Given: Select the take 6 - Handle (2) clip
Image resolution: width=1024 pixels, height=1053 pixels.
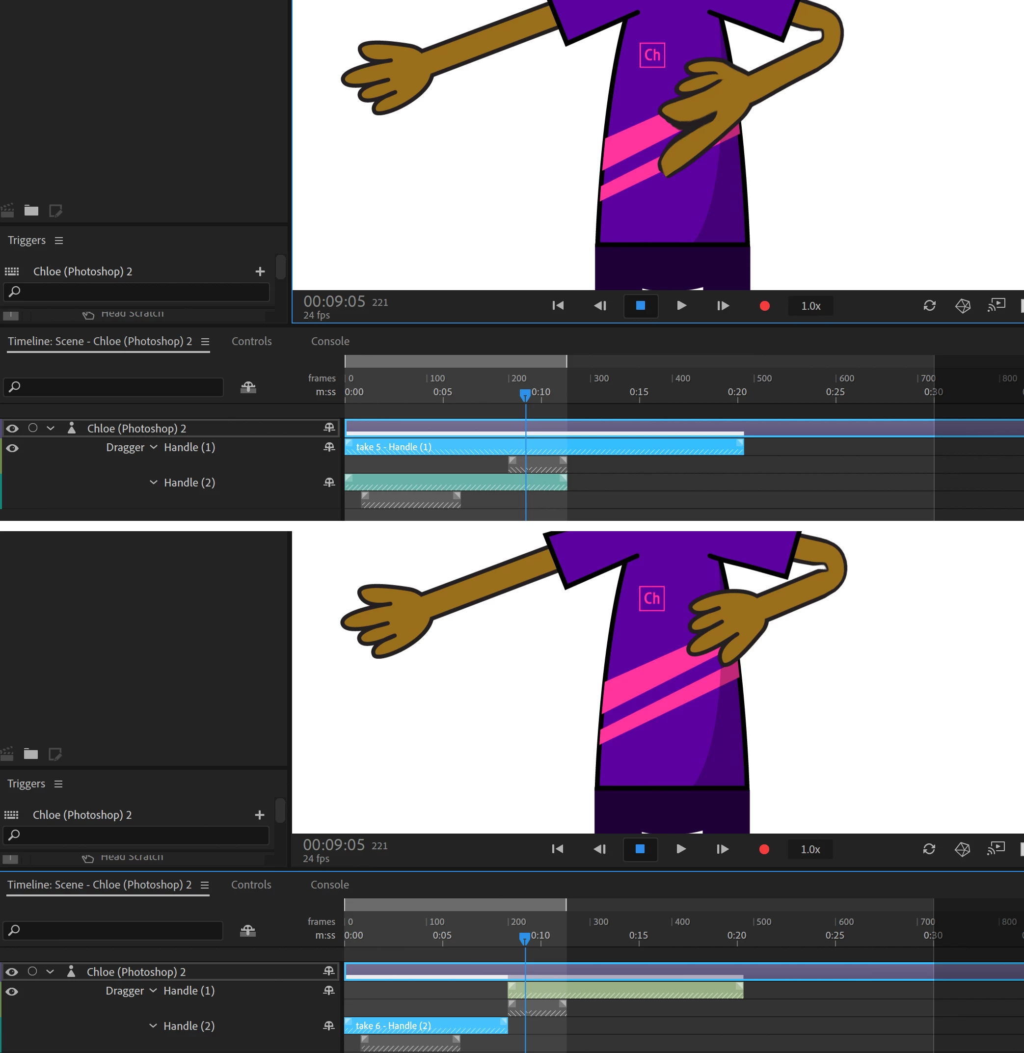Looking at the screenshot, I should tap(425, 1025).
